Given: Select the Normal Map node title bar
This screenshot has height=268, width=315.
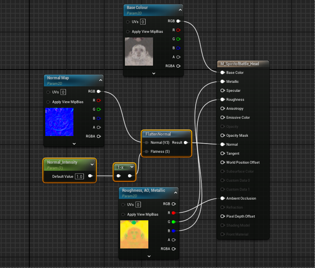Looking at the screenshot, I should point(74,80).
